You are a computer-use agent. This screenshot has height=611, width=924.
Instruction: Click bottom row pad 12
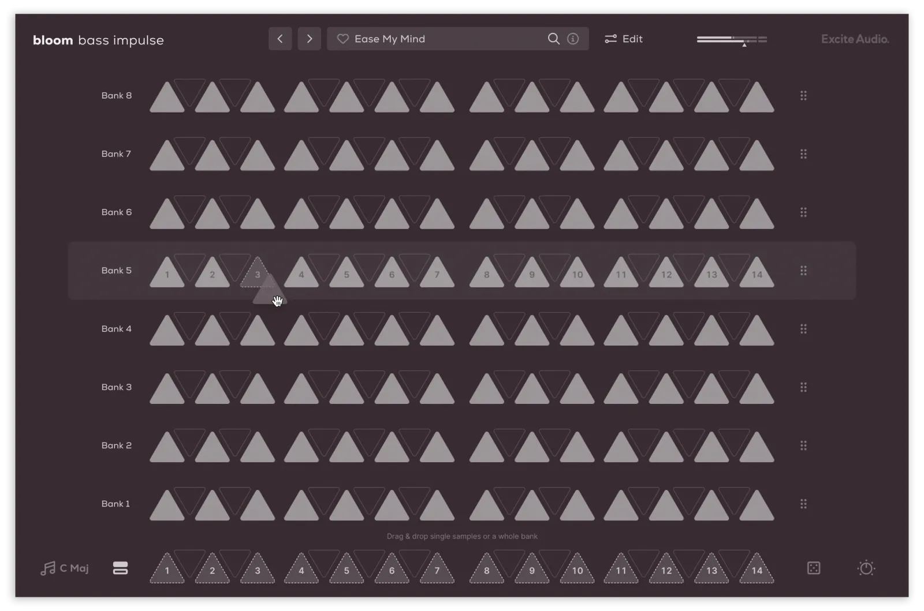click(666, 569)
